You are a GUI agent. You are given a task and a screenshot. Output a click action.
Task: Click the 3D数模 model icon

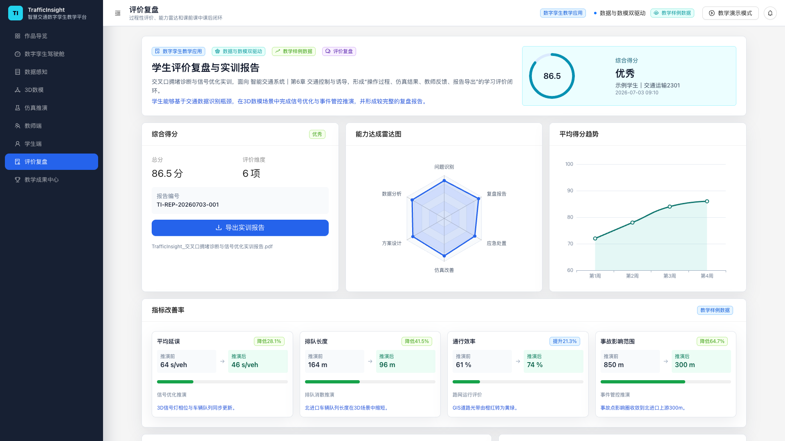(18, 90)
